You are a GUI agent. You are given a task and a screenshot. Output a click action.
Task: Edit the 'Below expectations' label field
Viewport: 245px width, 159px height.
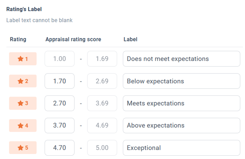182,81
